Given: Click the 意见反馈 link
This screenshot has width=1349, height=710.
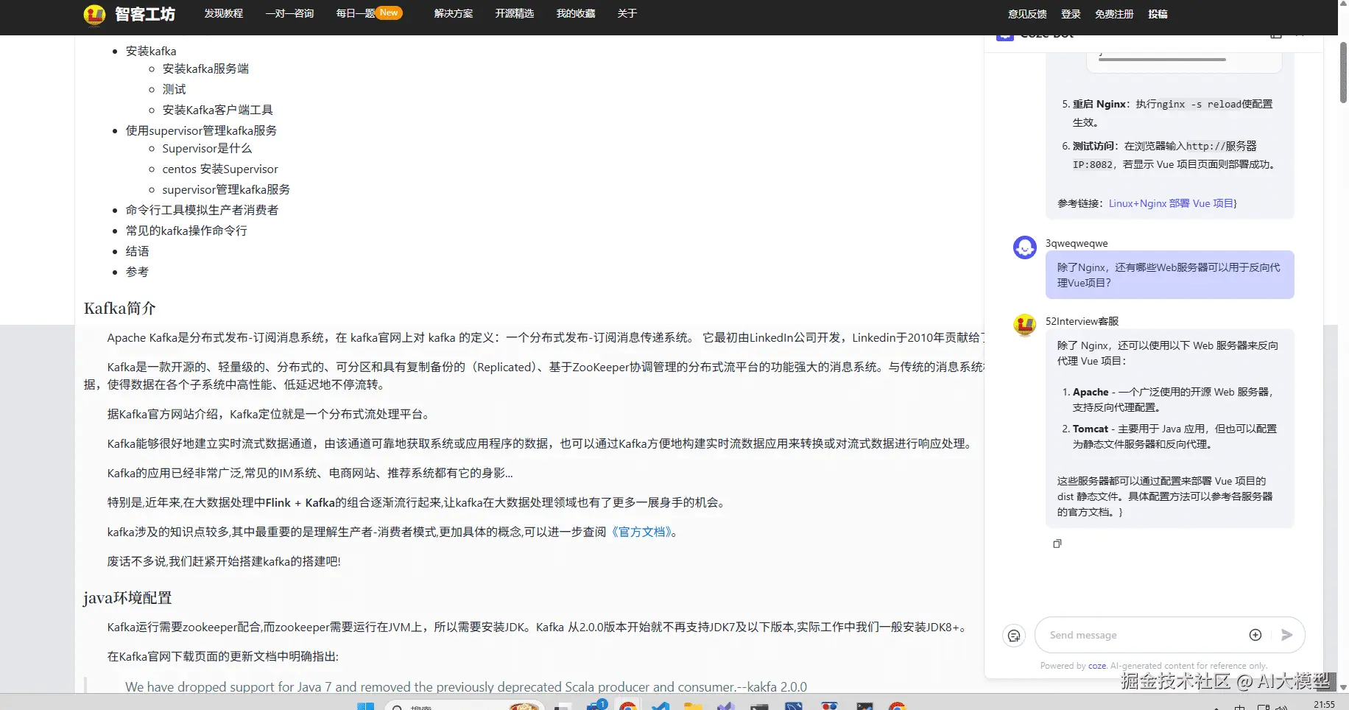Looking at the screenshot, I should tap(1027, 14).
